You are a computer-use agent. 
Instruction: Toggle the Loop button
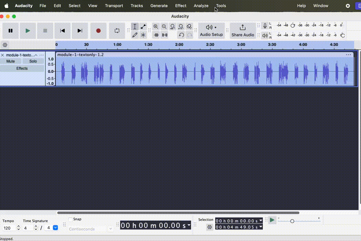[117, 31]
